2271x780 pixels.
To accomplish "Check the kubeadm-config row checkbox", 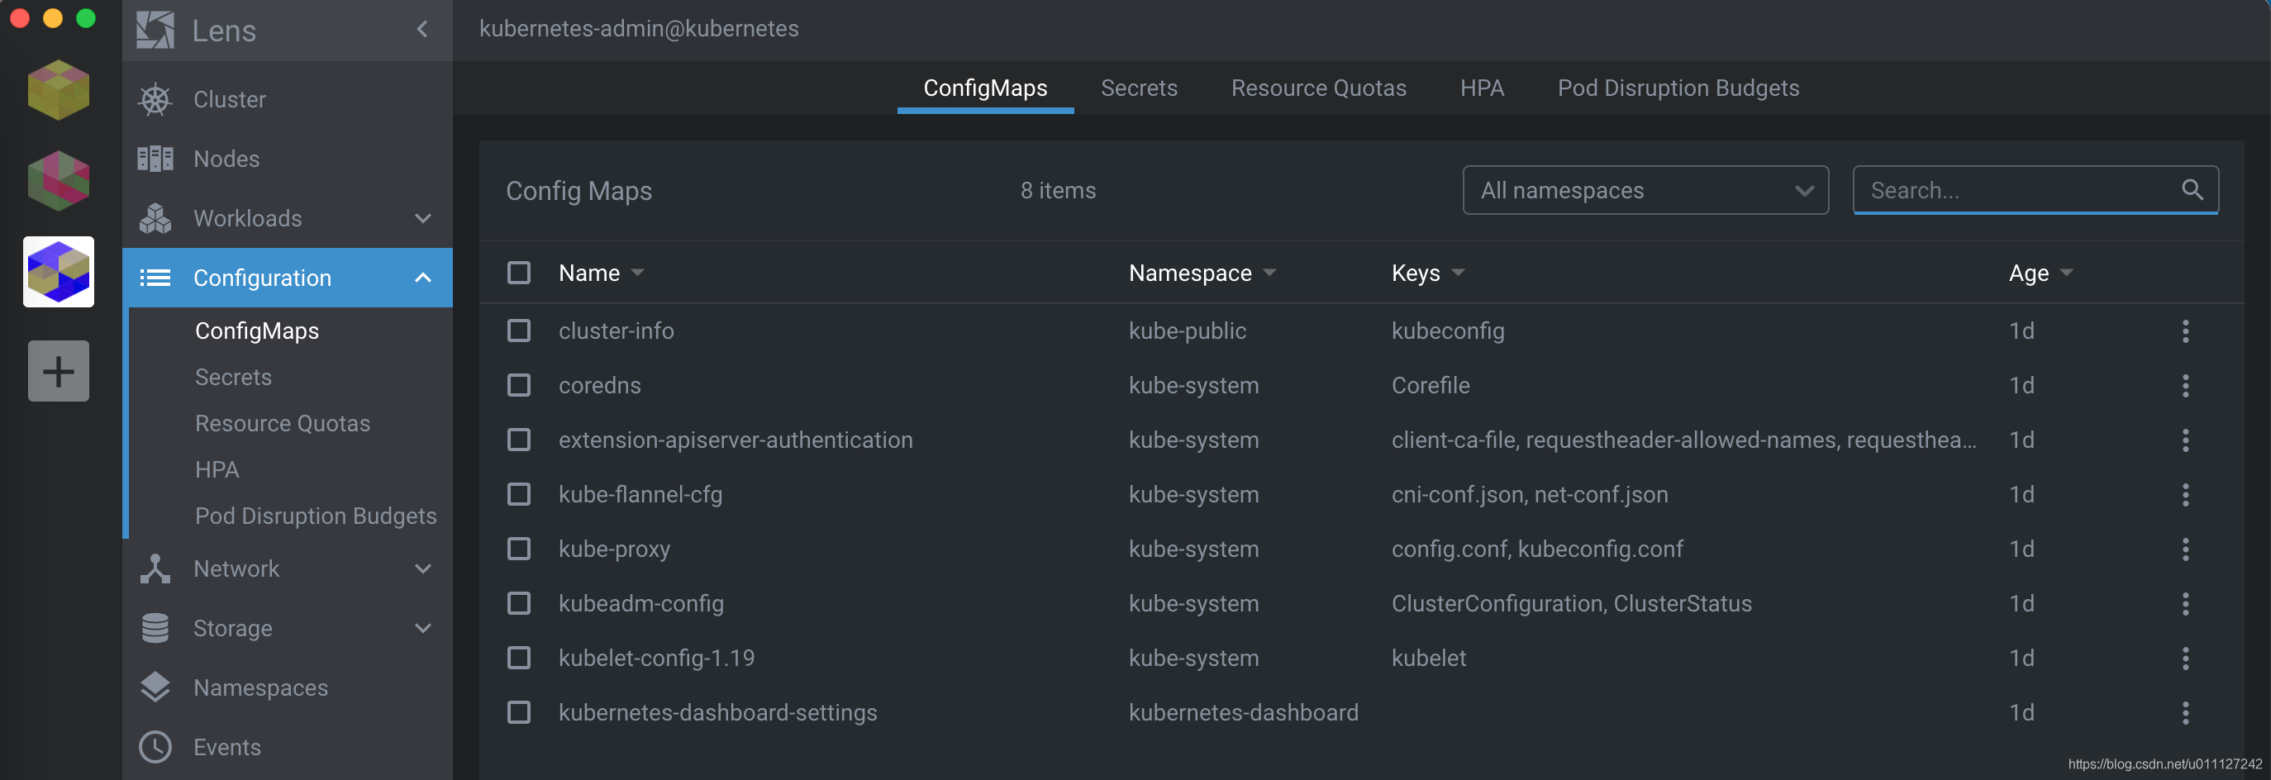I will tap(518, 604).
